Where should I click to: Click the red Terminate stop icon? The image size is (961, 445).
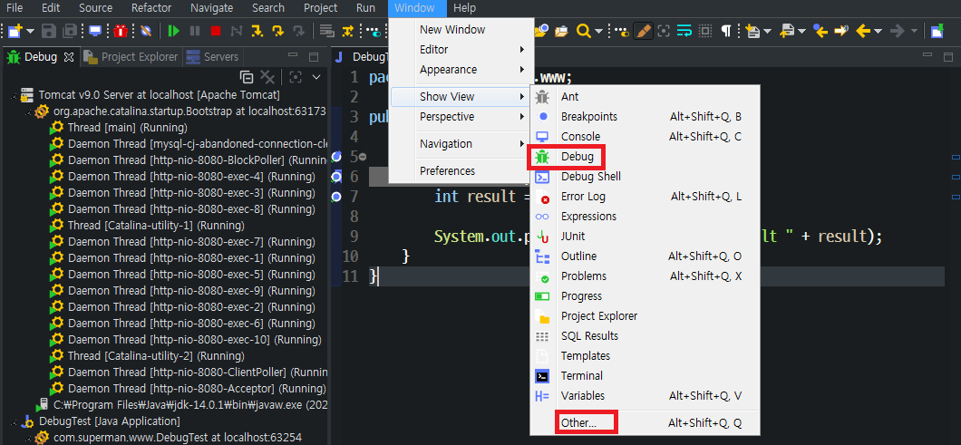215,31
